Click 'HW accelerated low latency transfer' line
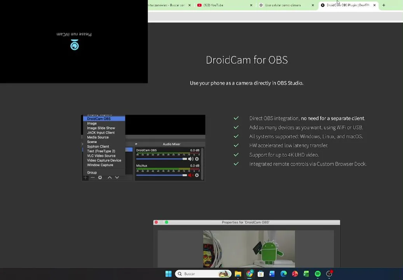This screenshot has width=403, height=280. coord(289,145)
